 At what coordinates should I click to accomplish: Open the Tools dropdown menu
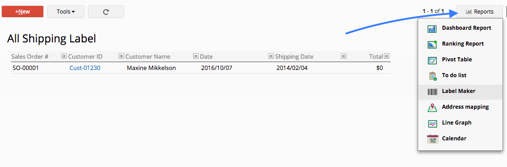66,12
